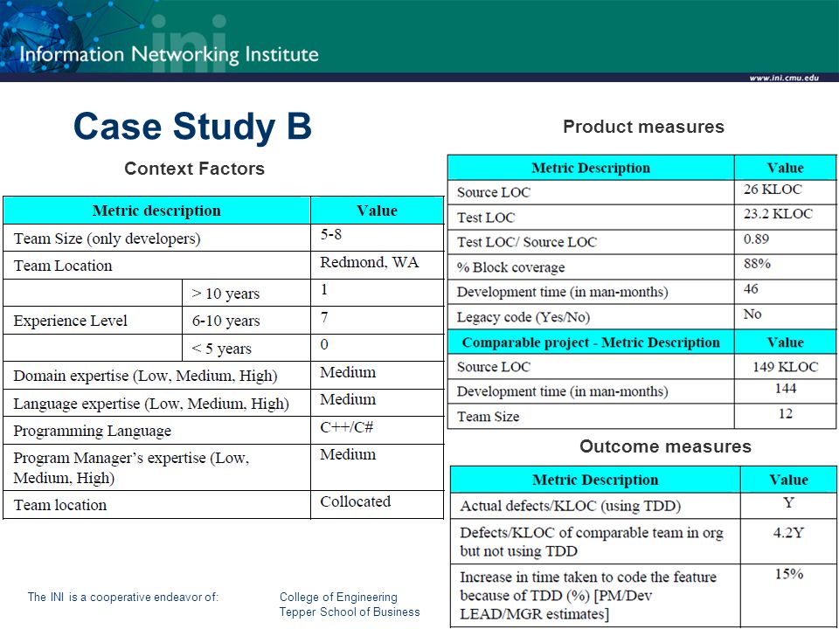Click the Context Factors heading
839x629 pixels.
194,169
